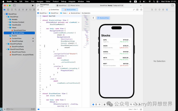Open the adjust editor options menu

137,10
